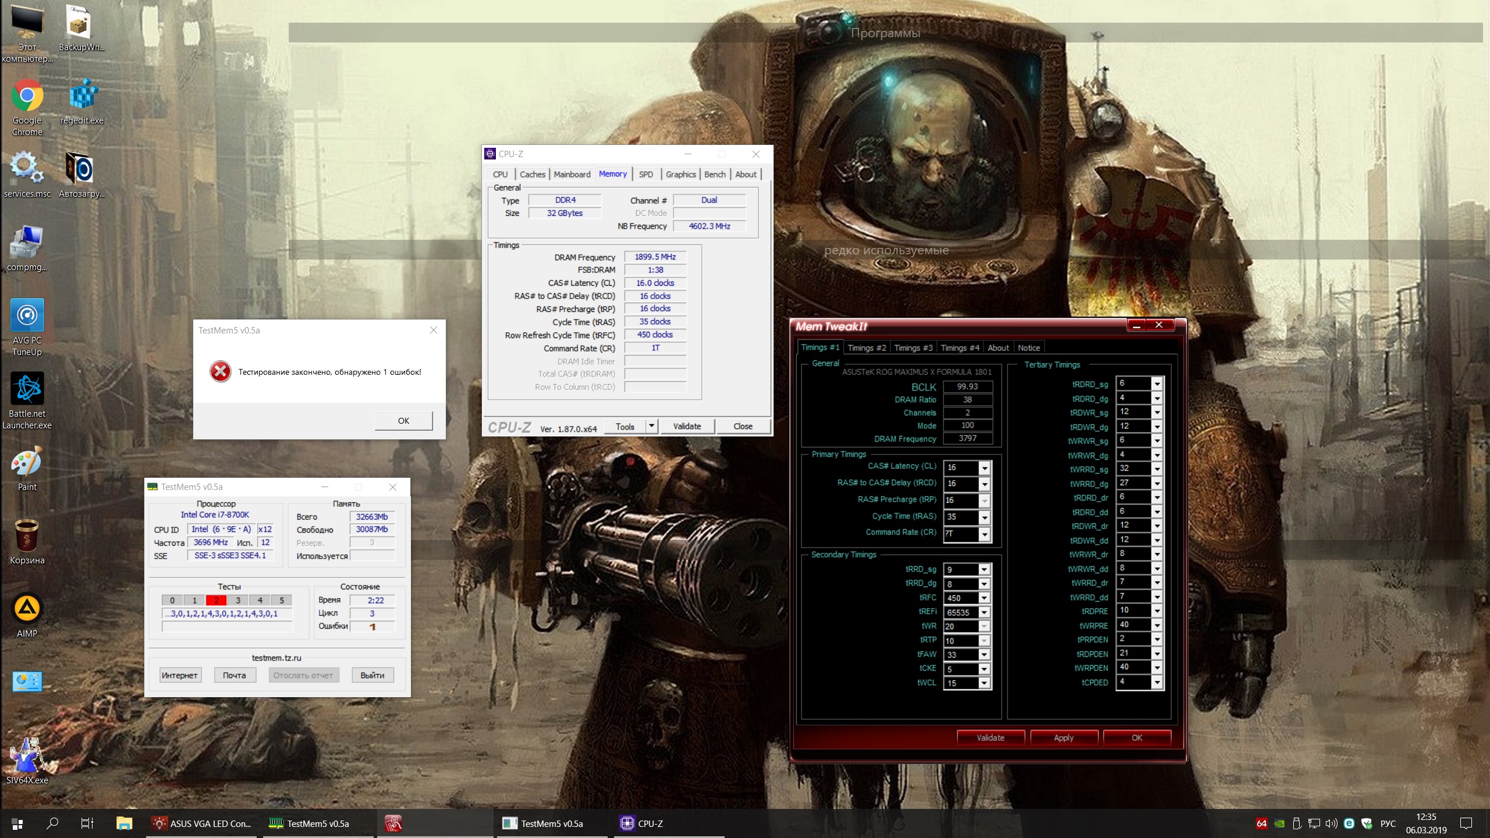Open AVG PC TuneUp icon
1490x838 pixels.
pos(27,316)
